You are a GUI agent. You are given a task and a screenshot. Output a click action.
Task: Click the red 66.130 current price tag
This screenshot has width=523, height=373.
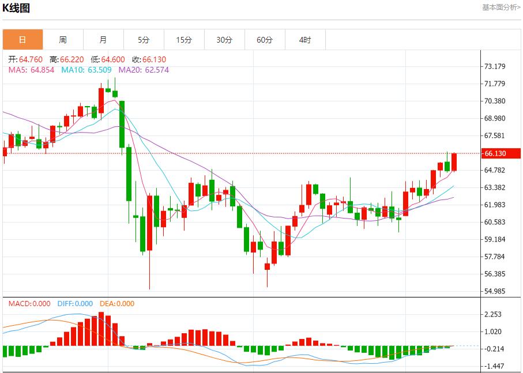[495, 153]
